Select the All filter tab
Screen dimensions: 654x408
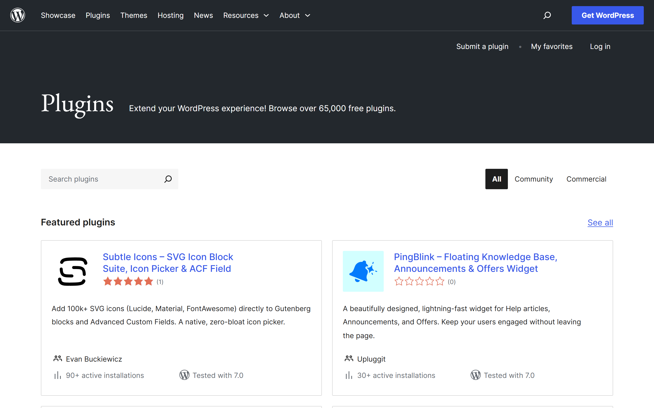(496, 179)
